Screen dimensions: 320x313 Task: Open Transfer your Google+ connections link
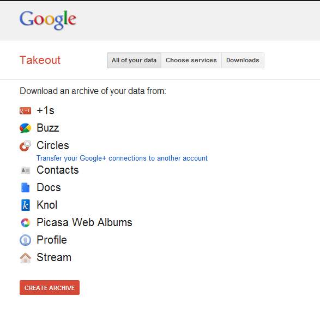pos(122,158)
